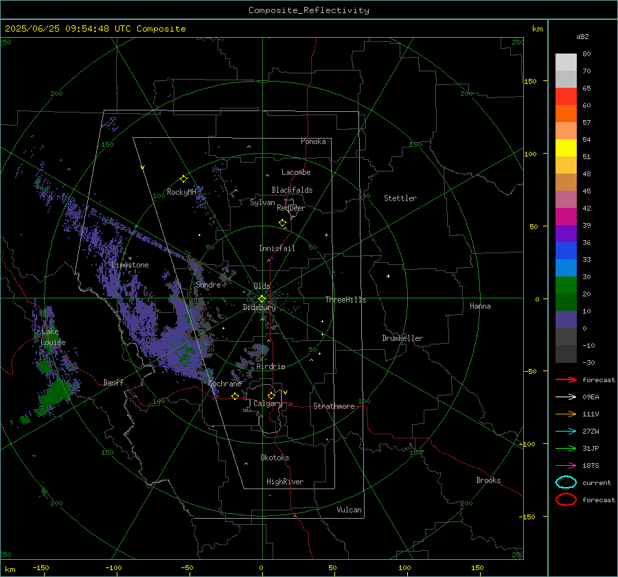Image resolution: width=618 pixels, height=577 pixels.
Task: Click the Vulcan label
Action: coord(349,510)
